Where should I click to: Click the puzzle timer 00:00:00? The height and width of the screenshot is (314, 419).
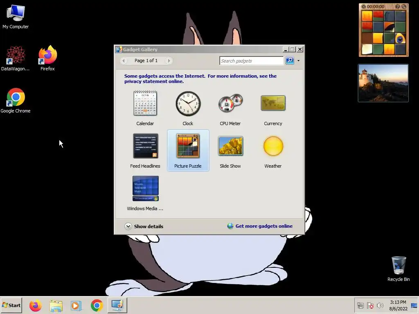point(376,7)
